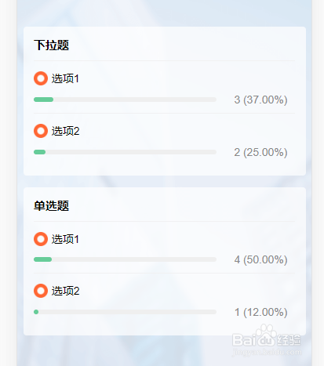324x366 pixels.
Task: Click the orange ring icon for 下拉题 选项1
Action: coord(41,78)
